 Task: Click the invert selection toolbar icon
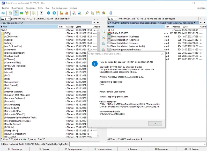41,13
